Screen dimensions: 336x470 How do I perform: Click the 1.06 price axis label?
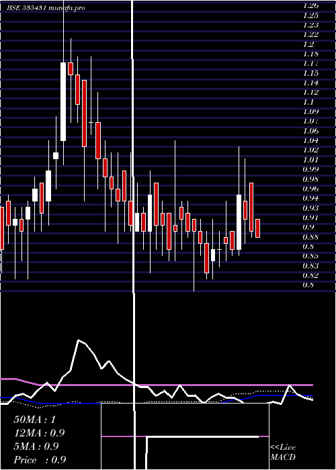[x=310, y=131]
